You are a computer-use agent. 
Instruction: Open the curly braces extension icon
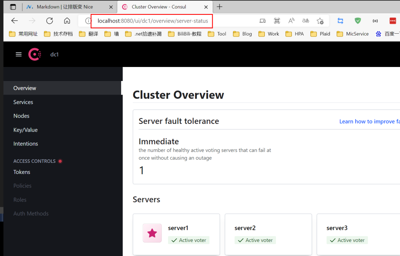point(375,21)
